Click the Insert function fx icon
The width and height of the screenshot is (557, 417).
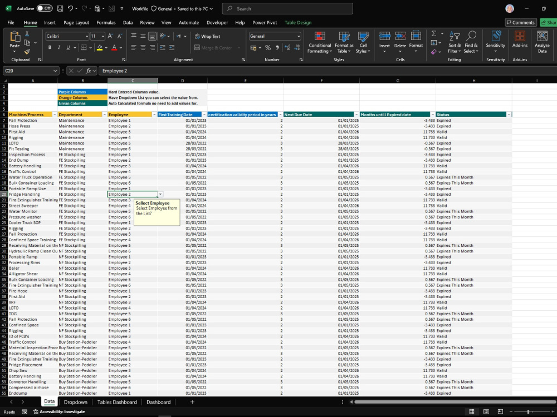coord(89,71)
